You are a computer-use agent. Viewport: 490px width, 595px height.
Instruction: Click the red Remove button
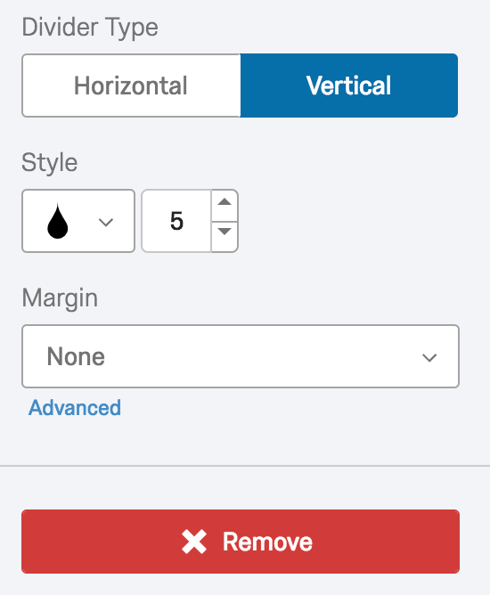241,542
